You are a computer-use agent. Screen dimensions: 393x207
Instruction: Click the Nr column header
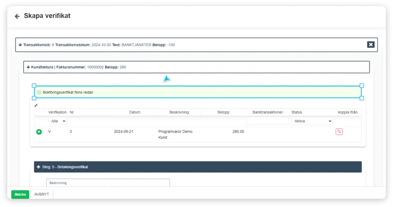[x=72, y=112]
